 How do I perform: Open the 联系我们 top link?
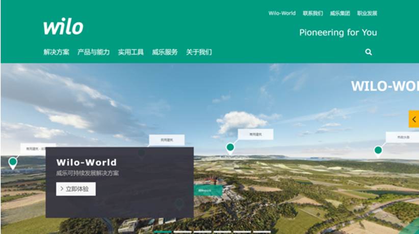pyautogui.click(x=312, y=13)
